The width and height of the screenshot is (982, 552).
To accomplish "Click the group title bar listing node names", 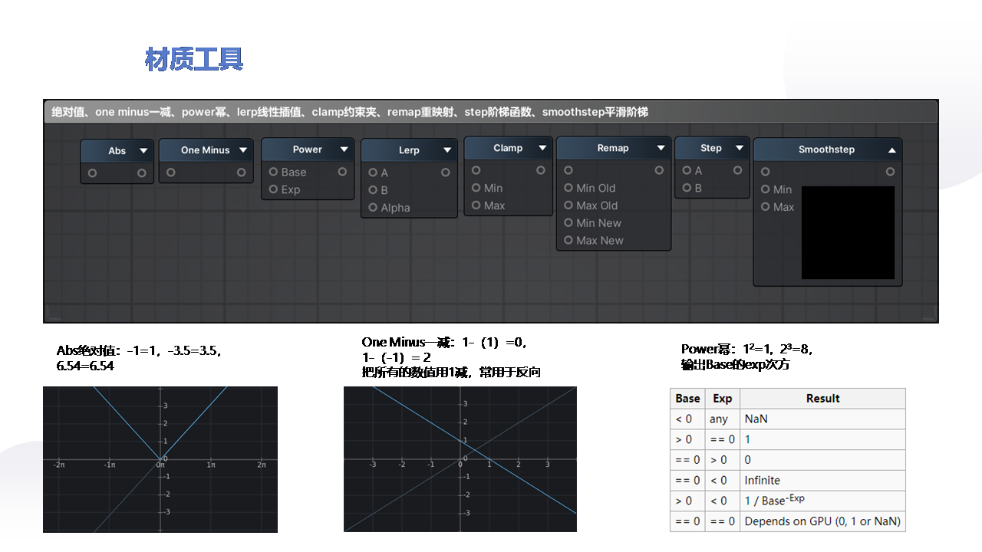I will pos(491,112).
